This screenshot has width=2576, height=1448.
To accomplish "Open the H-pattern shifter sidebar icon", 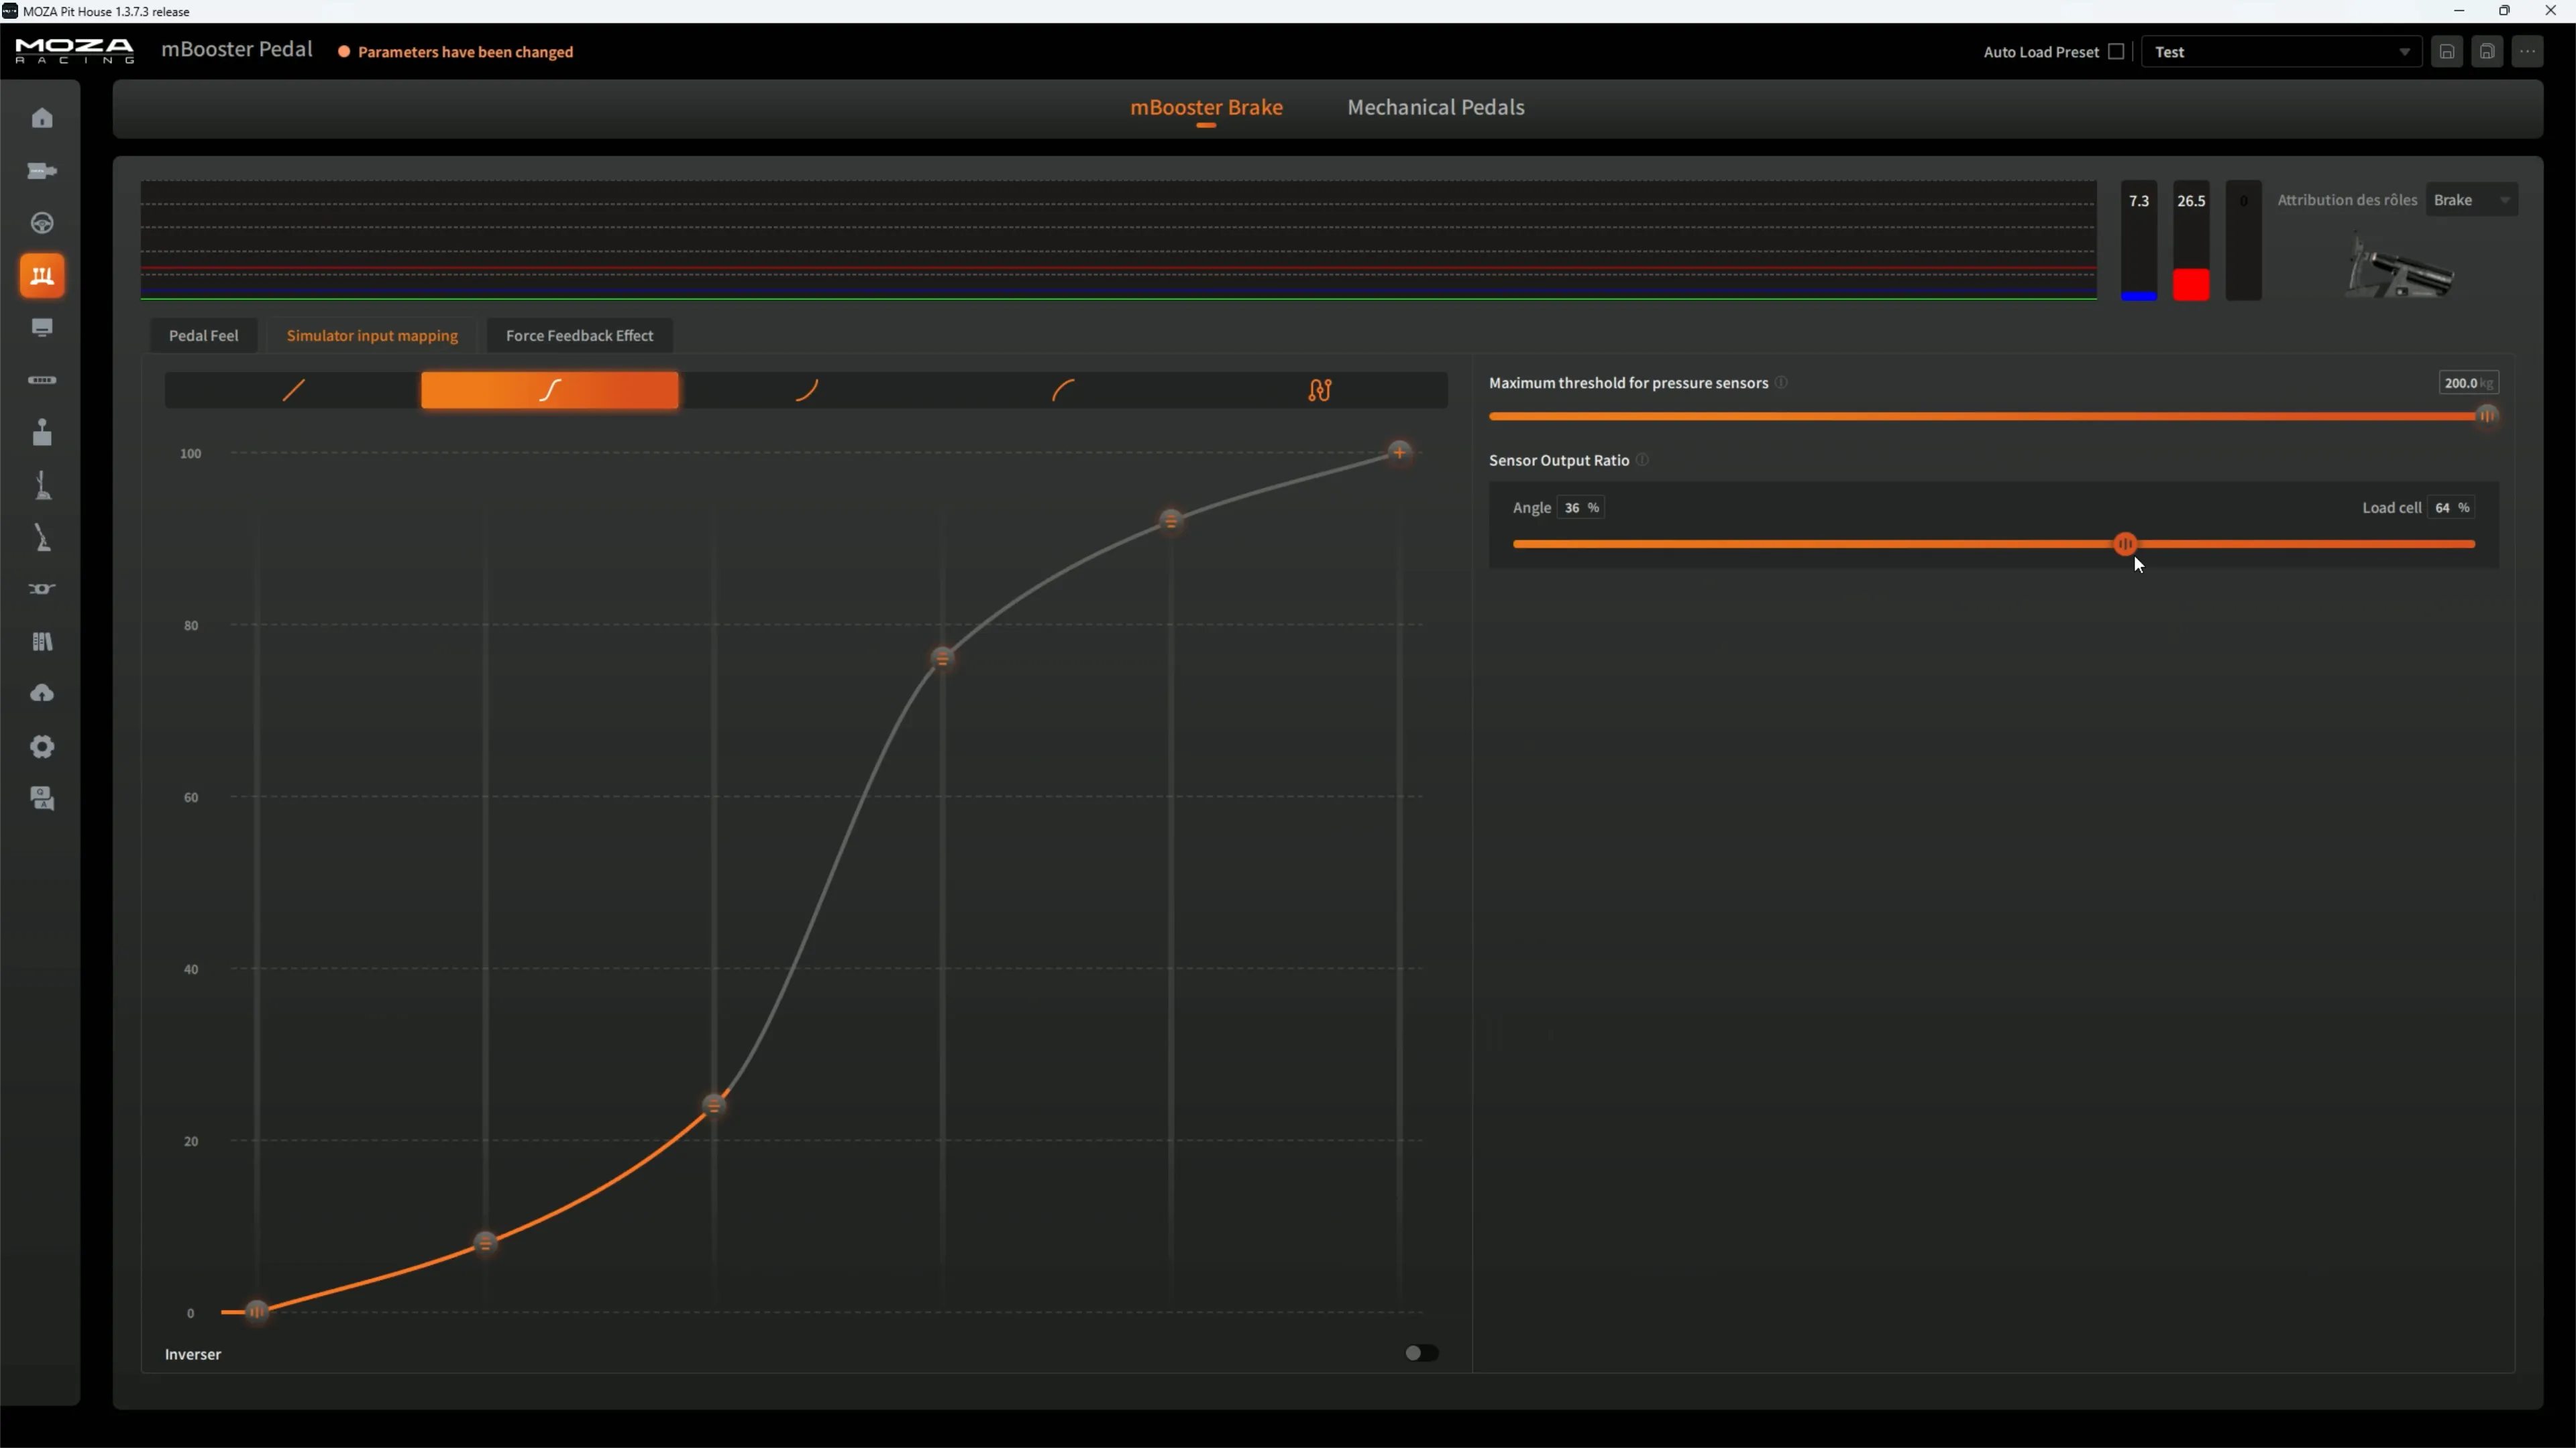I will click(x=42, y=432).
